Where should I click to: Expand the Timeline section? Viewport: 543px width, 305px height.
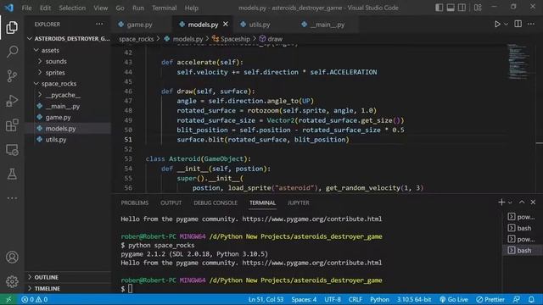pyautogui.click(x=68, y=288)
